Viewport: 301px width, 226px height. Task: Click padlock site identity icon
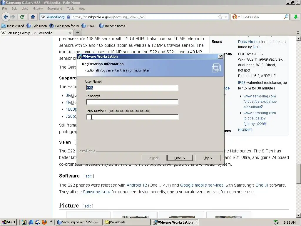[x=68, y=17]
